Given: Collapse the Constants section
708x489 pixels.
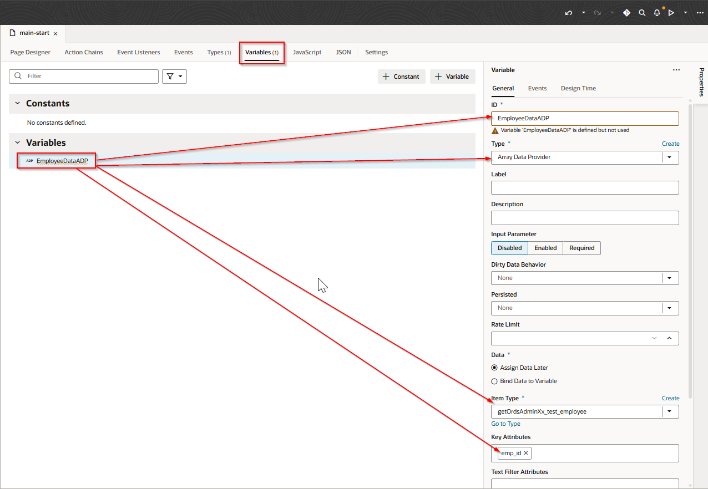Looking at the screenshot, I should (17, 104).
